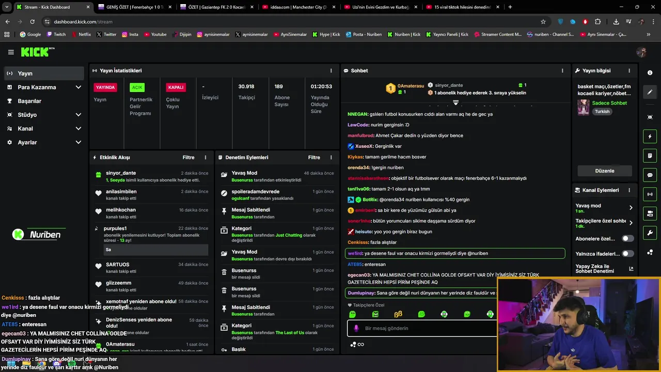Open the Sadece Sohbet category link
661x372 pixels.
click(609, 103)
